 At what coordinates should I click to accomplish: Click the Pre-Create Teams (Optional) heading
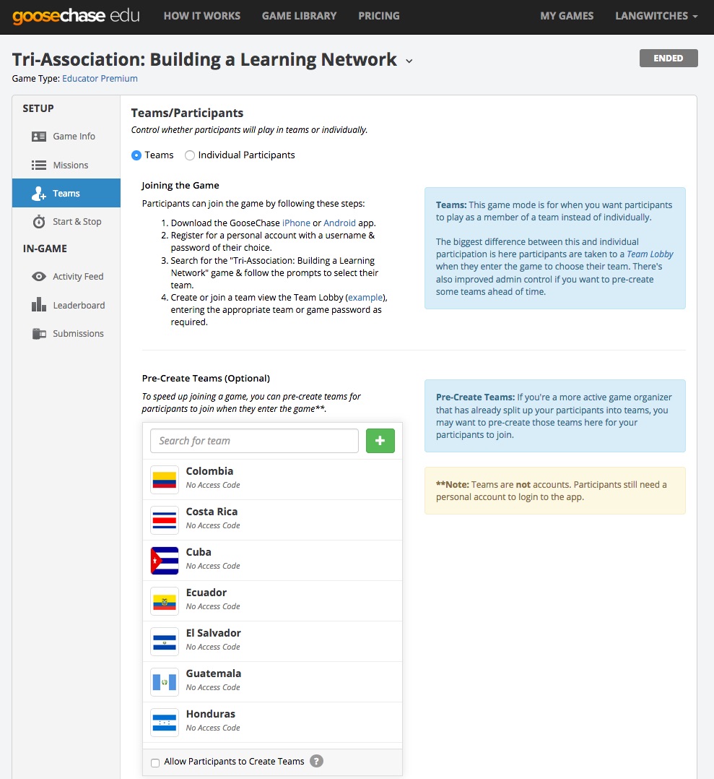tap(206, 378)
